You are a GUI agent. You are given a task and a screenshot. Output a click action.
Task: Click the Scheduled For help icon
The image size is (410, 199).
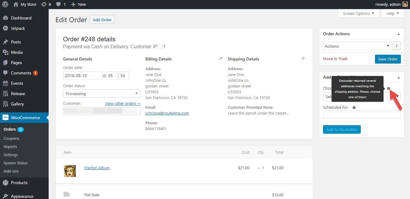pyautogui.click(x=354, y=108)
